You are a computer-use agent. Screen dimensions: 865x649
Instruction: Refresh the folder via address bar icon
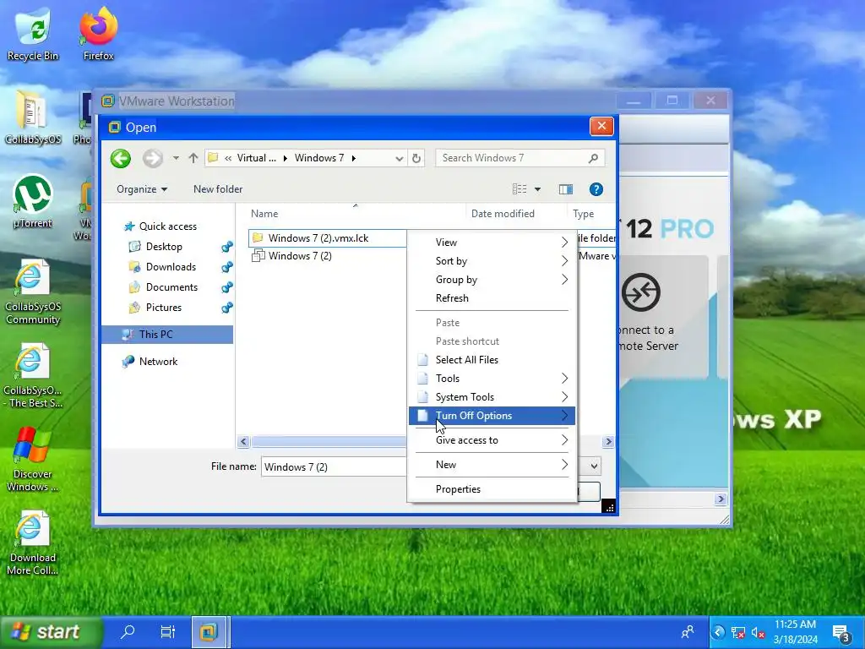click(x=416, y=158)
